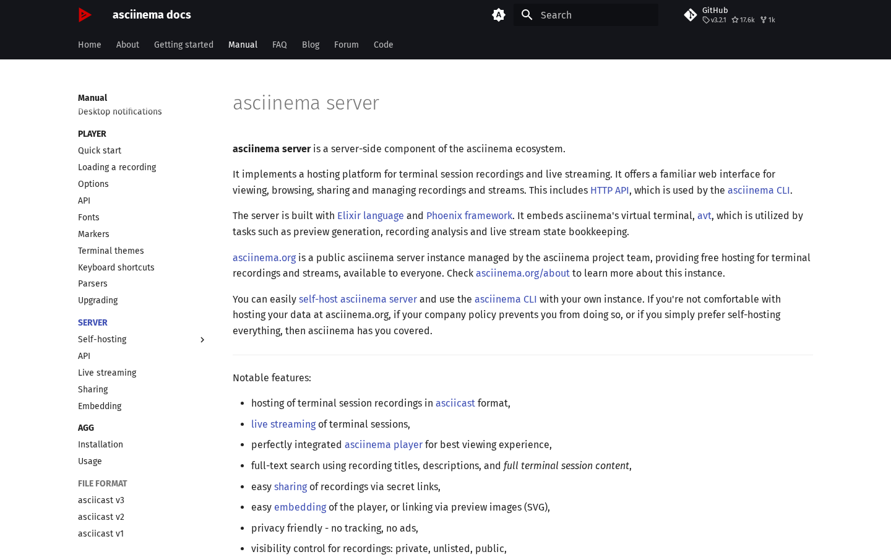Follow the HTTP API link

pos(609,190)
